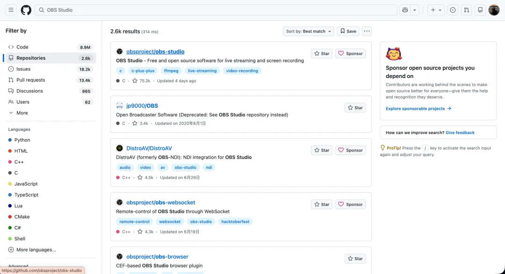This screenshot has height=274, width=505.
Task: Filter results by Discussions
Action: coord(50,91)
